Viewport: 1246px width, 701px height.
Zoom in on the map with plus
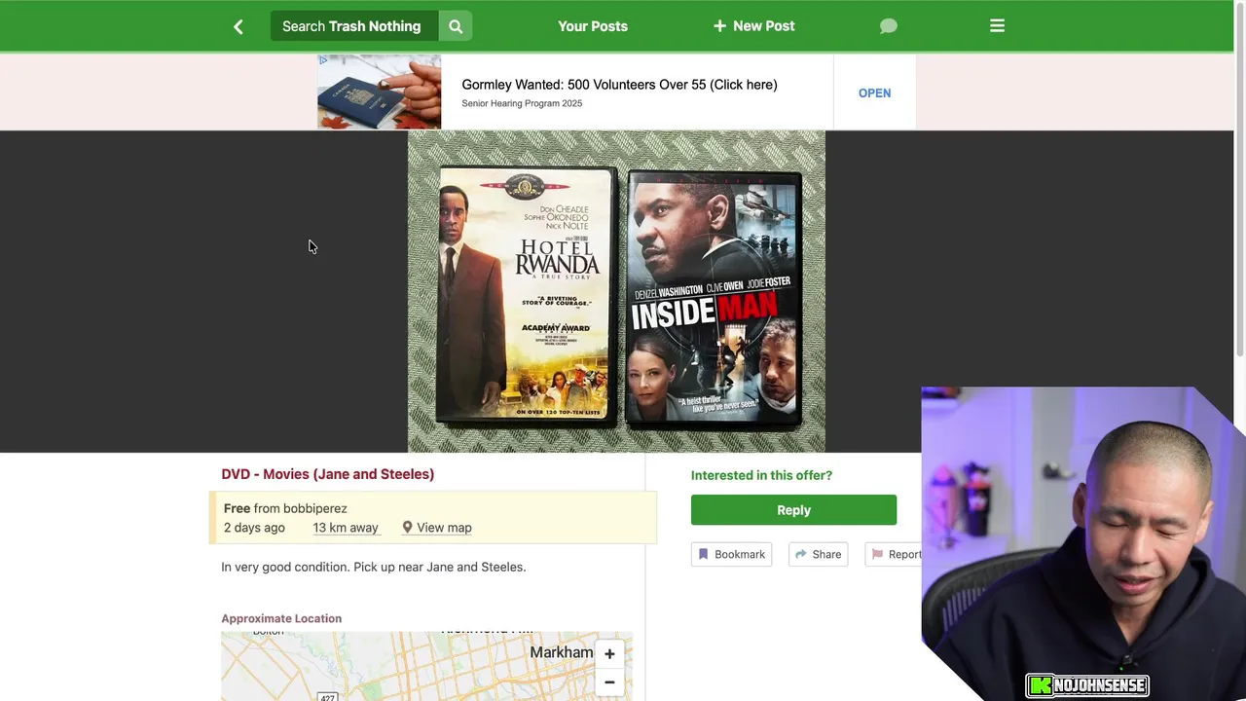pyautogui.click(x=609, y=654)
